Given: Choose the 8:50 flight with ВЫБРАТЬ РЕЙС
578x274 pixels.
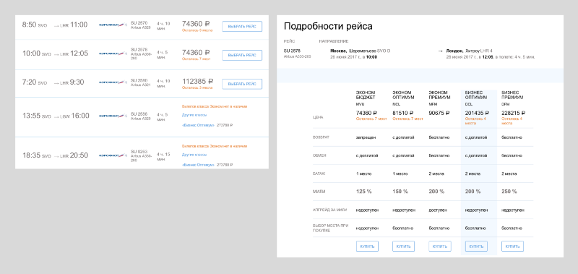Looking at the screenshot, I should pos(242,27).
